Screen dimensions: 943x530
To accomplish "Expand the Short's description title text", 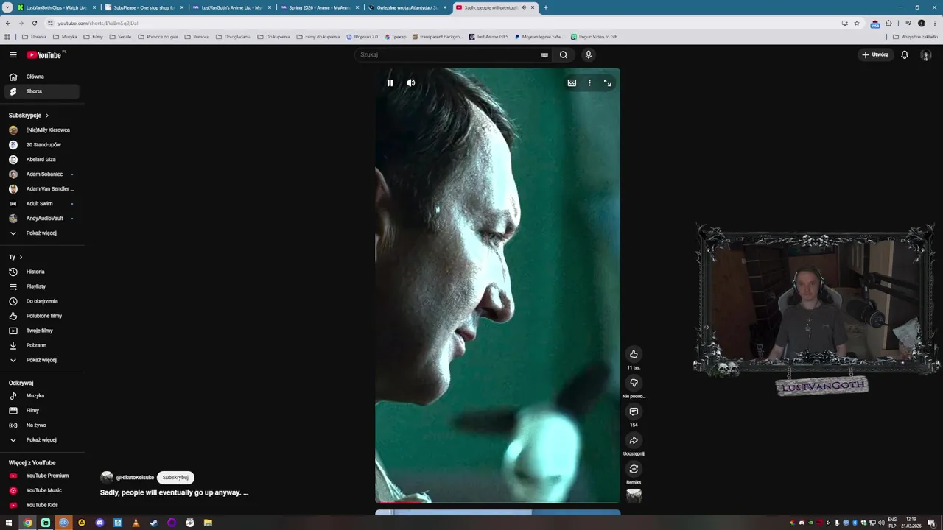I will coord(174,492).
